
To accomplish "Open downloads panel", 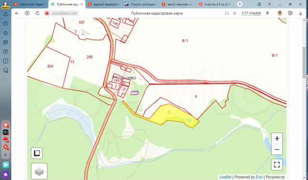I will [x=300, y=13].
